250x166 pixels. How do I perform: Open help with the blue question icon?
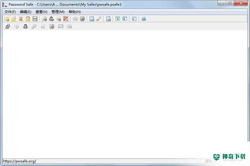pos(144,19)
